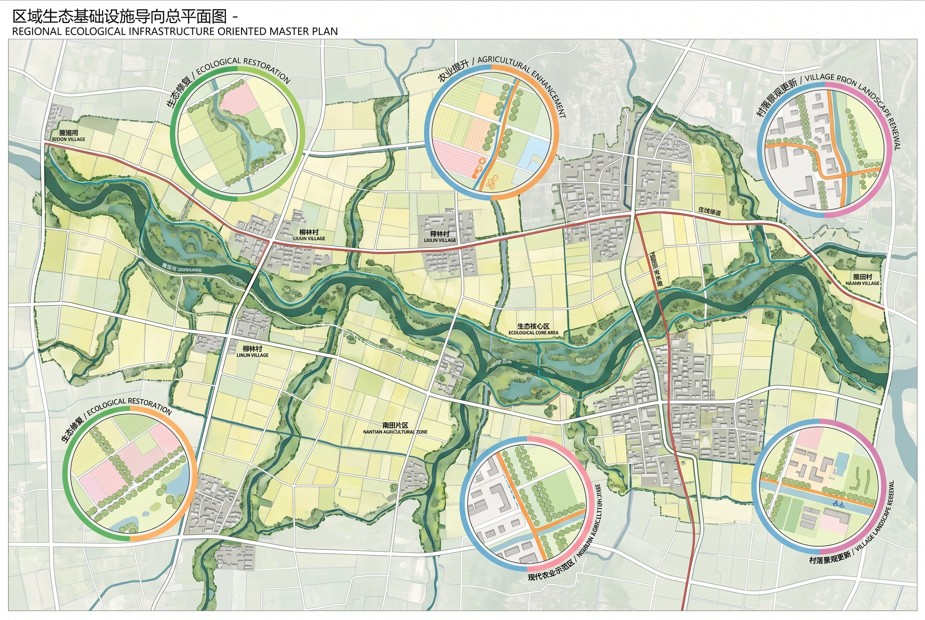The height and width of the screenshot is (620, 925).
Task: Select the 'LIUUN VILLAGE' label
Action: click(x=309, y=238)
